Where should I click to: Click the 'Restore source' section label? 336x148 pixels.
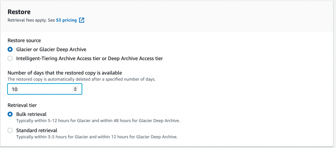pyautogui.click(x=24, y=40)
